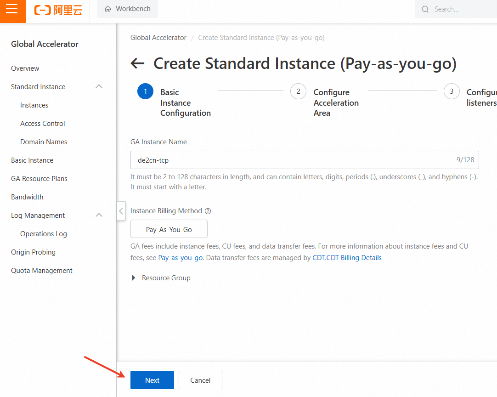Open Instances in the sidebar
Screen dimensions: 497x397
pyautogui.click(x=34, y=105)
